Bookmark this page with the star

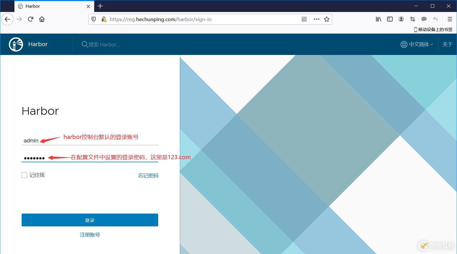point(327,19)
